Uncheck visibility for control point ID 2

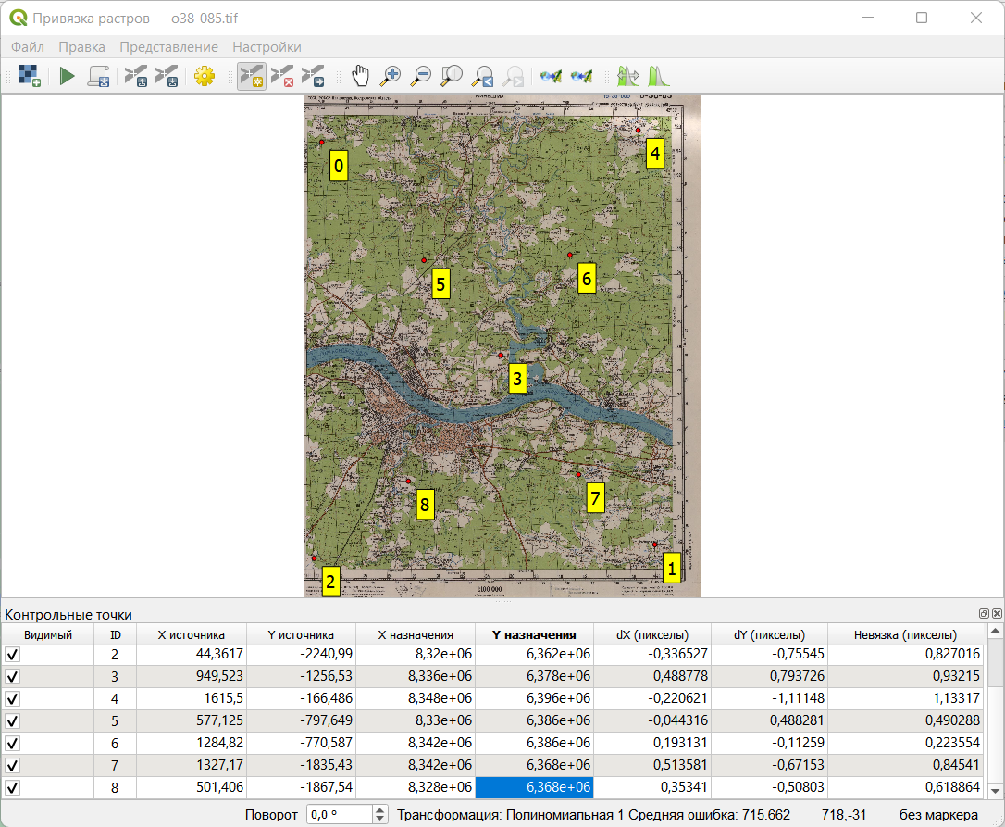(13, 655)
